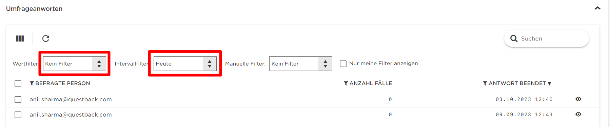Open the Wertfilter dropdown
Viewport: 610px width, 127px height.
74,63
